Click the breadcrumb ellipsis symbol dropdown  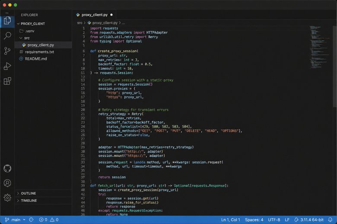click(123, 23)
